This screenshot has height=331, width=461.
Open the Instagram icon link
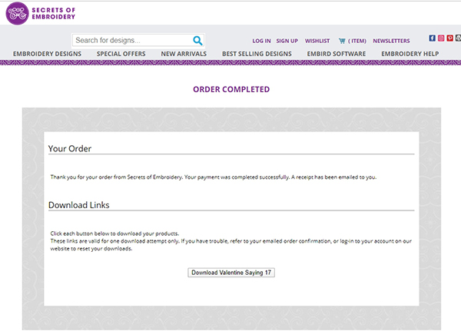(x=441, y=38)
